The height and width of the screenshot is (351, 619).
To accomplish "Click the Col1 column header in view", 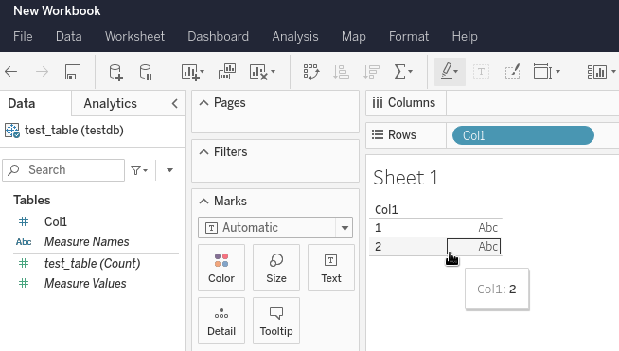I will coord(386,210).
